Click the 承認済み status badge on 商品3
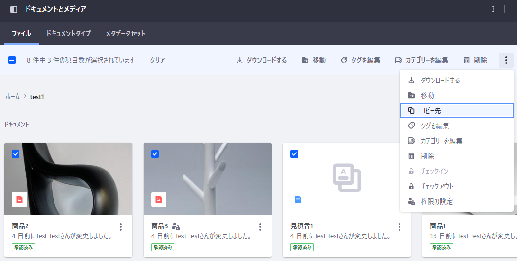The width and height of the screenshot is (517, 261). 163,247
